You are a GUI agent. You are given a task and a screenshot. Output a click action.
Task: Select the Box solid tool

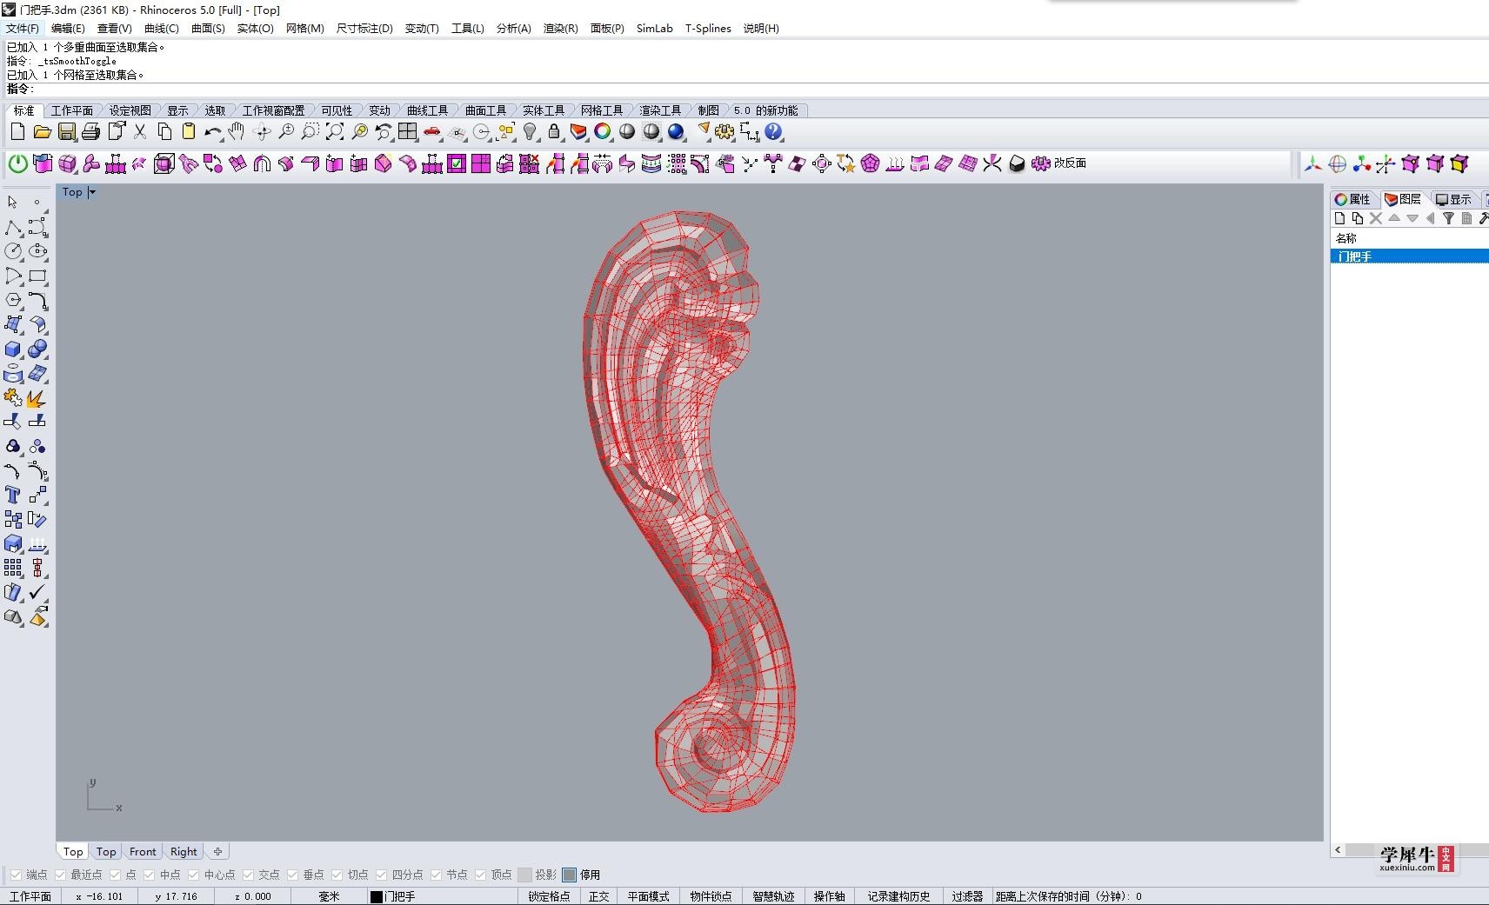point(13,349)
